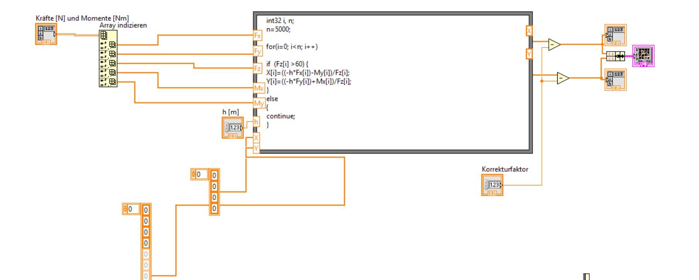Click the 'for(i=0; i<n; i++)' code line
Image resolution: width=699 pixels, height=280 pixels.
click(x=292, y=47)
